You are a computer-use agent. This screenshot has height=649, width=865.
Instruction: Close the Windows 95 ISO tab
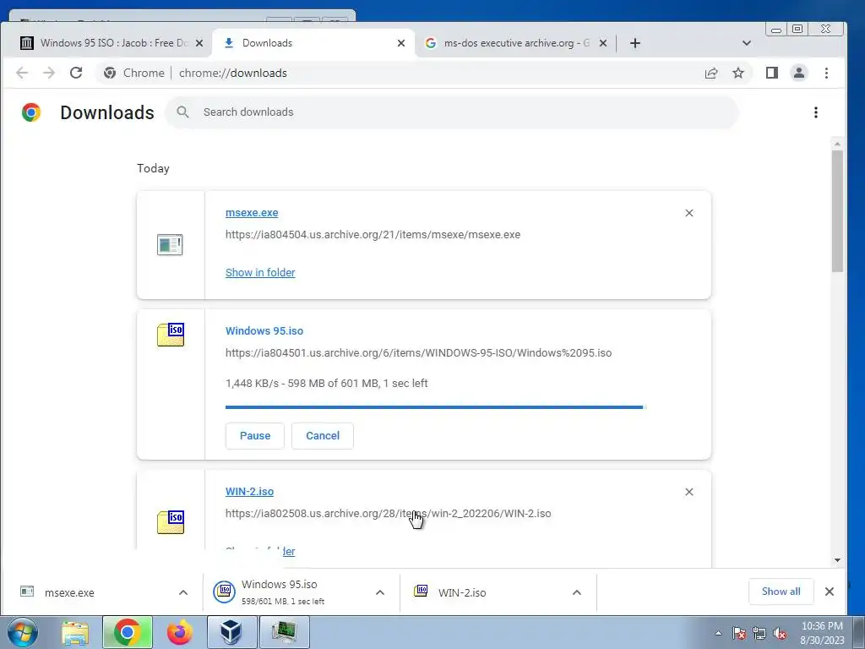[199, 43]
